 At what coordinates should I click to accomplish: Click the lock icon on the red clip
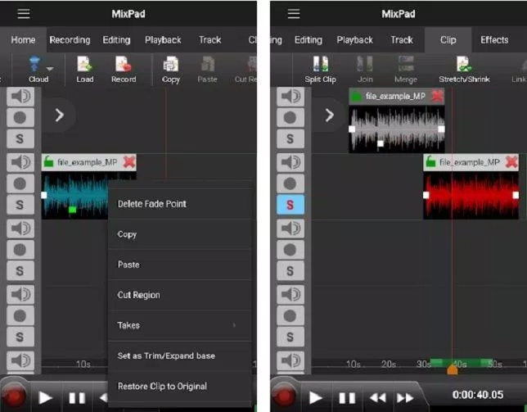[x=431, y=162]
